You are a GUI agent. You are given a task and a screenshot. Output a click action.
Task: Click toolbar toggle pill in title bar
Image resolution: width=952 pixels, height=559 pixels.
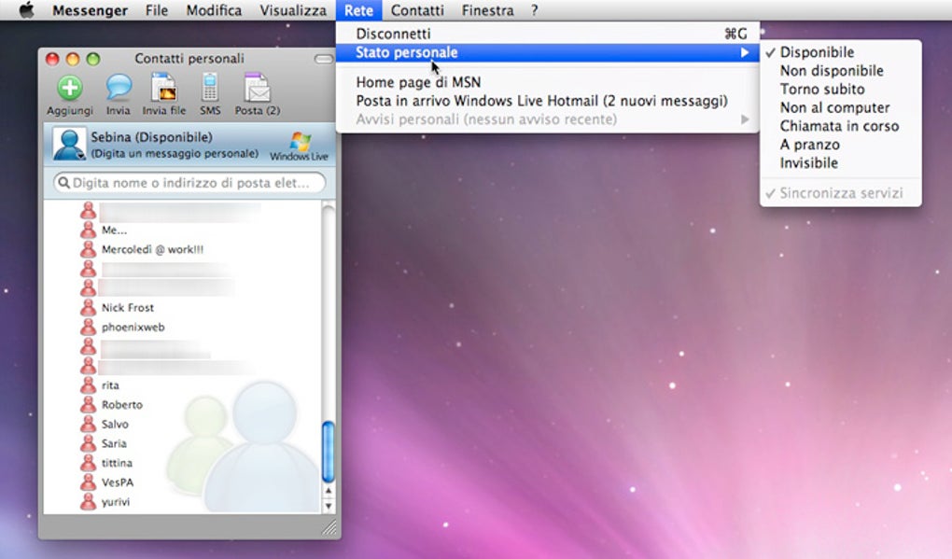point(324,59)
